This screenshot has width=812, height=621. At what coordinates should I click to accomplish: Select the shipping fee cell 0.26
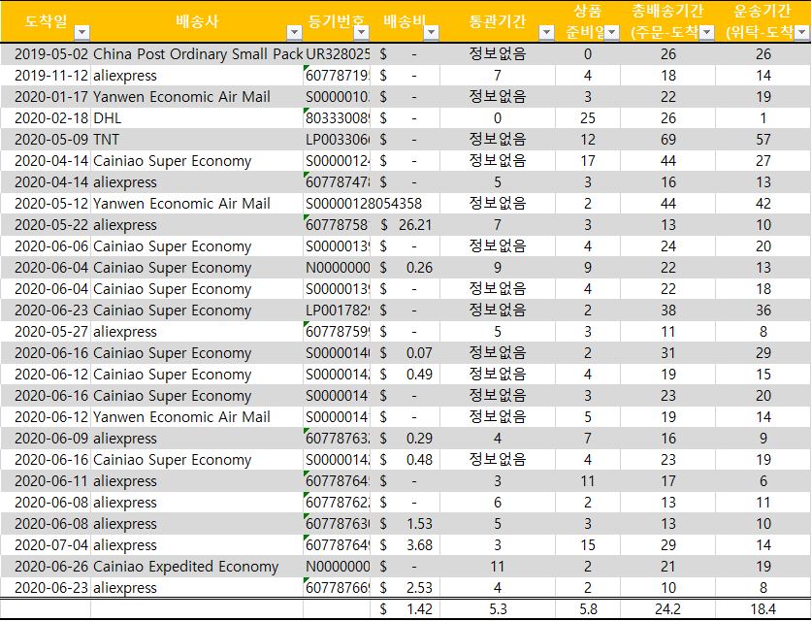tap(406, 268)
